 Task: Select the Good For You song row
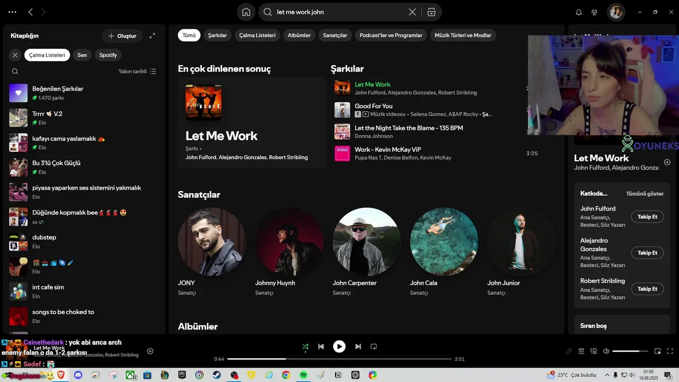pyautogui.click(x=430, y=110)
